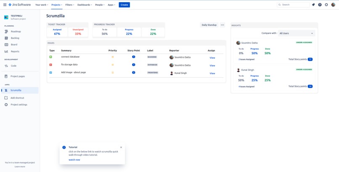Open the Filters dropdown menu

click(x=70, y=5)
